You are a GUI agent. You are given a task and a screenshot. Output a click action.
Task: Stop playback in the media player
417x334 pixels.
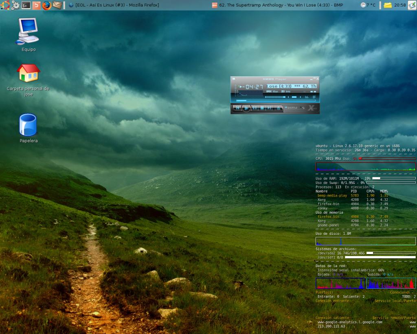coord(262,108)
